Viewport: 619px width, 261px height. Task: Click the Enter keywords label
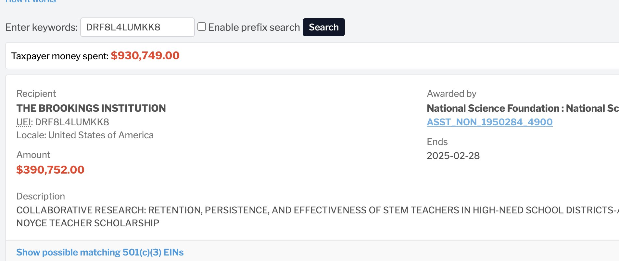tap(42, 27)
